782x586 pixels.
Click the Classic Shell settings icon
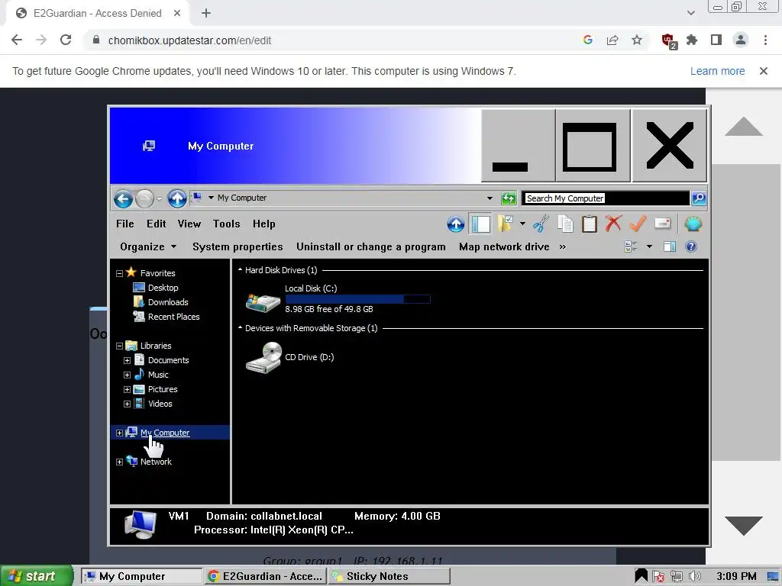[x=693, y=224]
